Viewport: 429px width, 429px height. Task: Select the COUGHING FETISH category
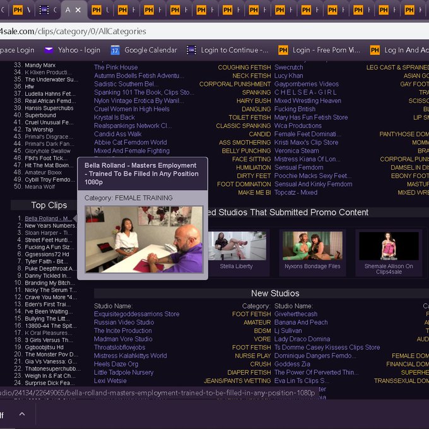click(x=244, y=68)
